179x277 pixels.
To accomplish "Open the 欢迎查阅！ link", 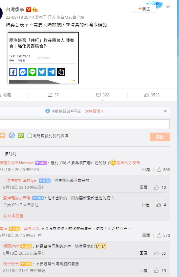I will point(94,111).
